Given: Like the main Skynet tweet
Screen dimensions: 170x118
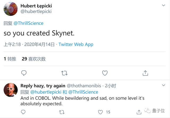Looking at the screenshot, I should (105, 73).
